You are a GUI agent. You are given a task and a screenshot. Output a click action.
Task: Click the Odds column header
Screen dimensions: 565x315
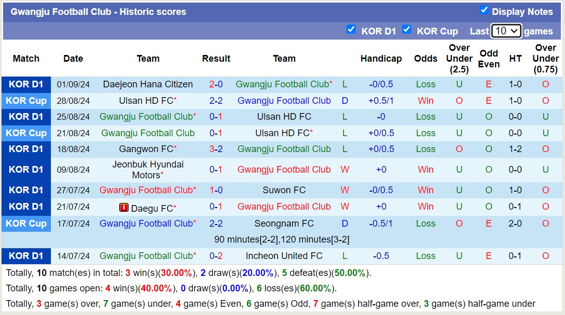point(426,59)
